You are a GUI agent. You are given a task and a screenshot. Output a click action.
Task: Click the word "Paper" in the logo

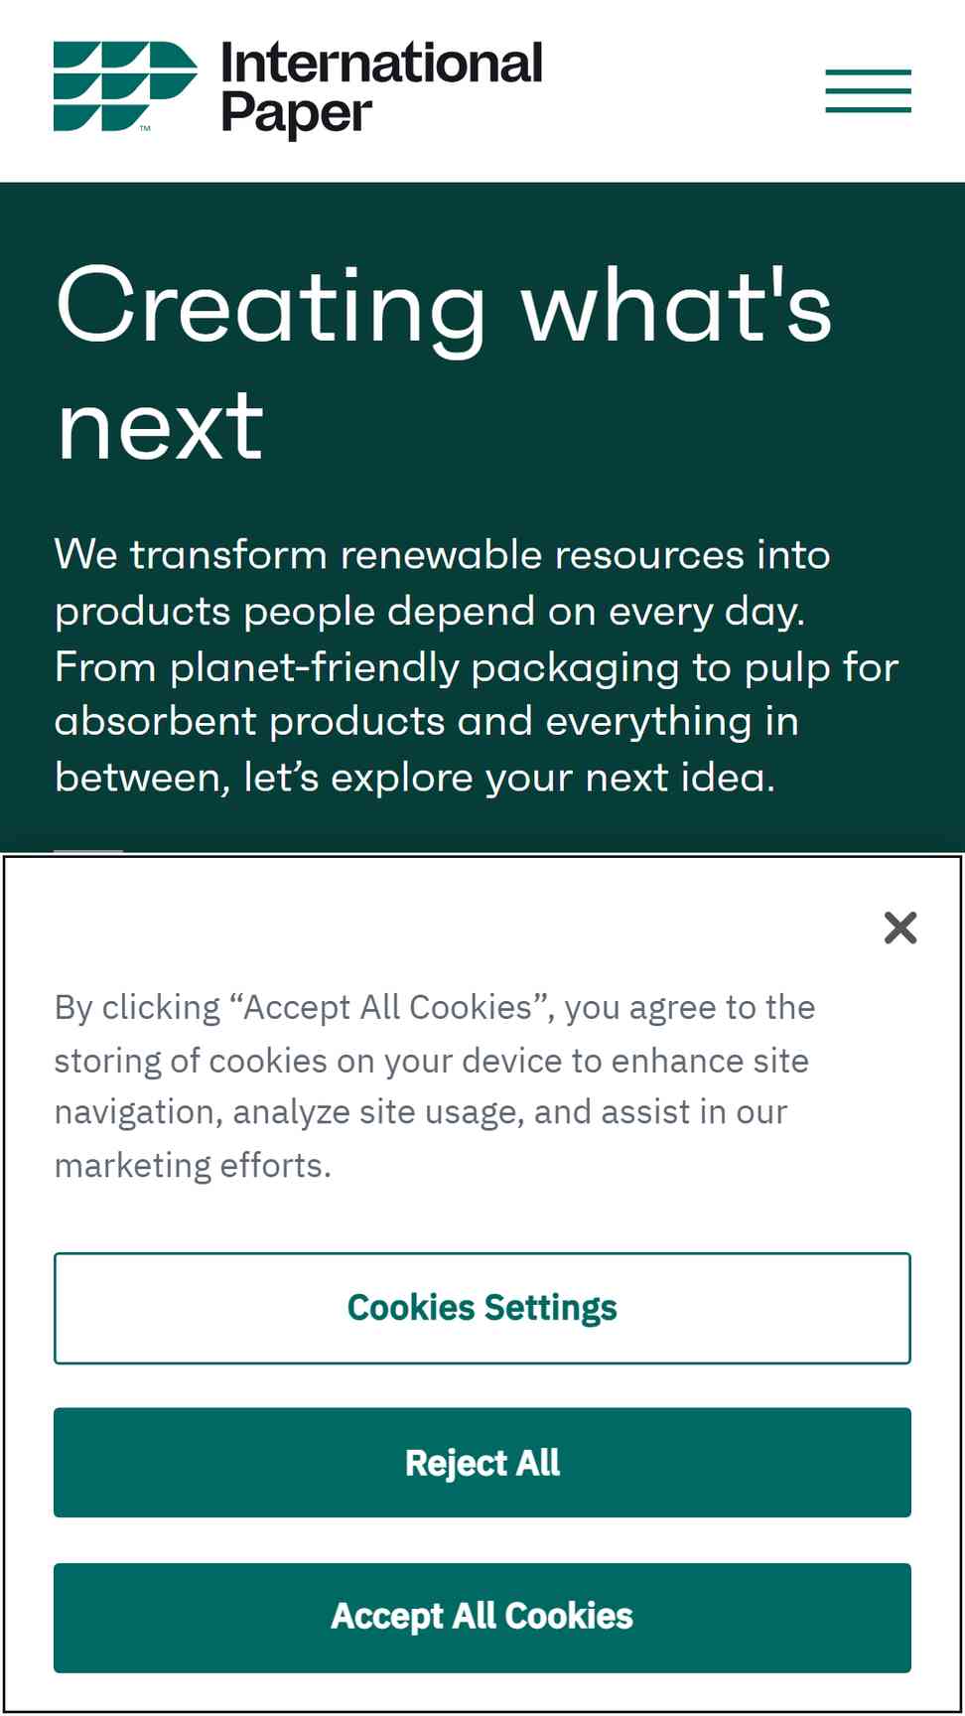[297, 114]
